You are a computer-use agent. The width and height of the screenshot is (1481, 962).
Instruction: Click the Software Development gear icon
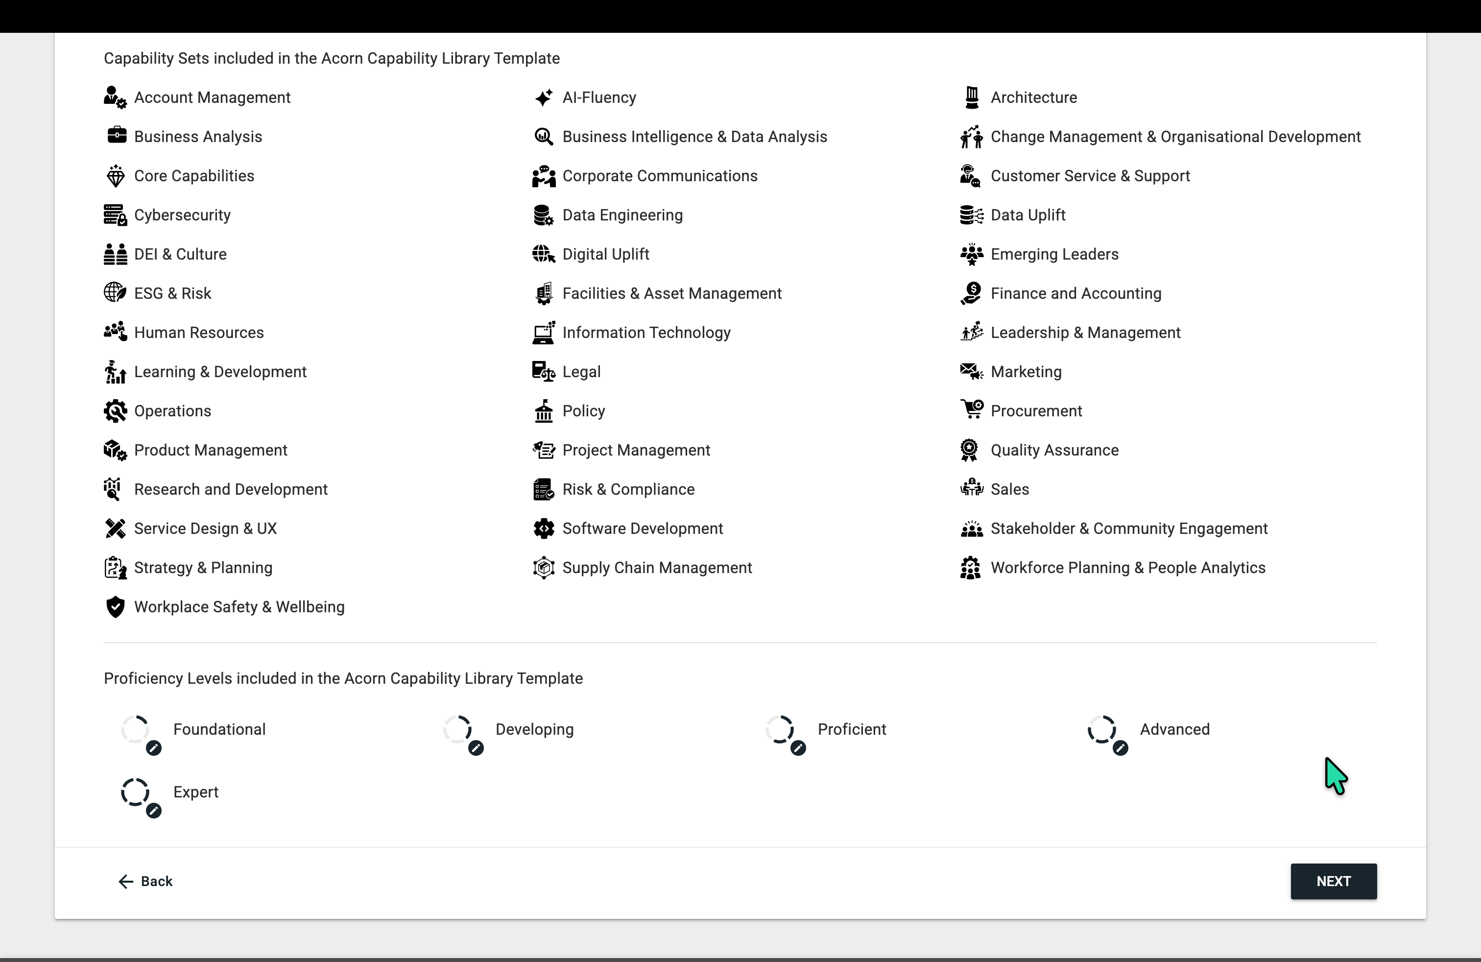point(543,529)
